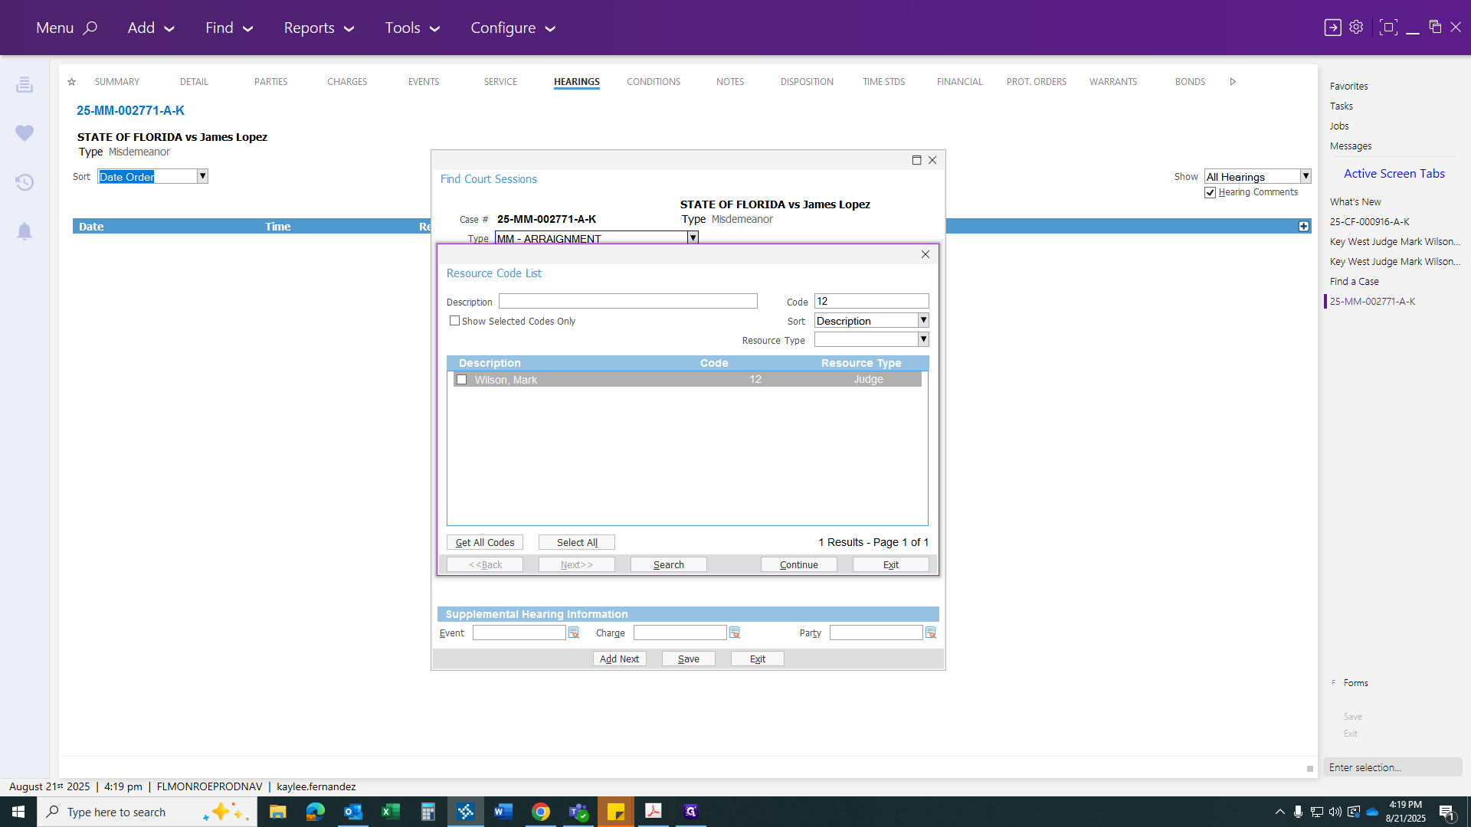Screen dimensions: 1471x827
Task: Open the Party lookup icon
Action: pos(931,633)
